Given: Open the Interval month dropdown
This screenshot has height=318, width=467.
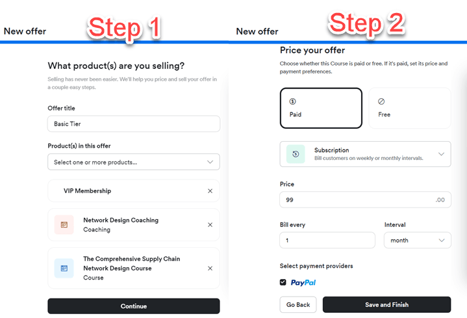Looking at the screenshot, I should pos(417,240).
